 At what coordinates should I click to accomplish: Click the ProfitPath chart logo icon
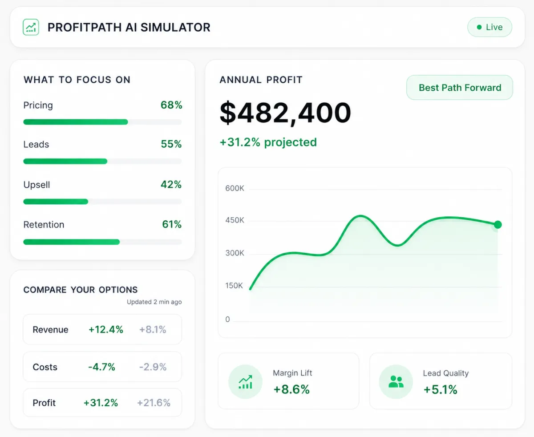point(31,27)
